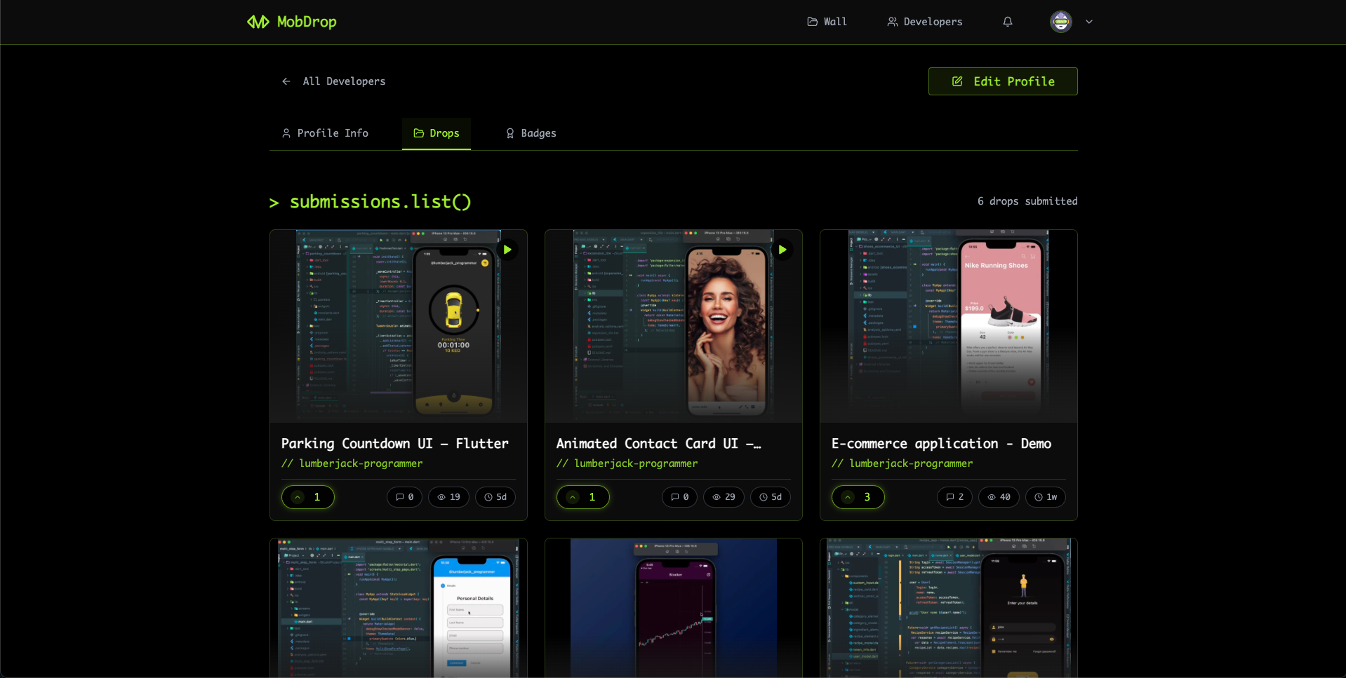Open the login screen drop thumbnail
1346x678 pixels.
click(949, 608)
